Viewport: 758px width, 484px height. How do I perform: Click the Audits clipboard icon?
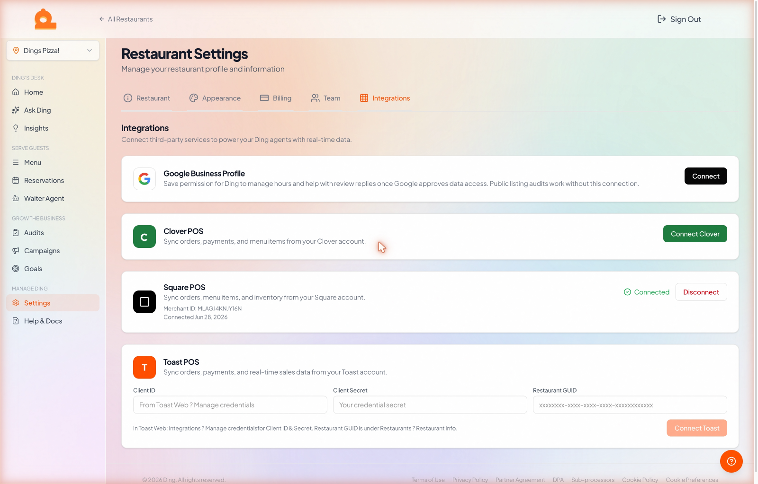pos(16,233)
